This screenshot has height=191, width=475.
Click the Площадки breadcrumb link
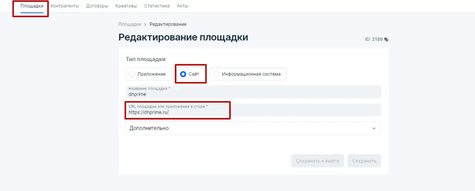coord(130,24)
